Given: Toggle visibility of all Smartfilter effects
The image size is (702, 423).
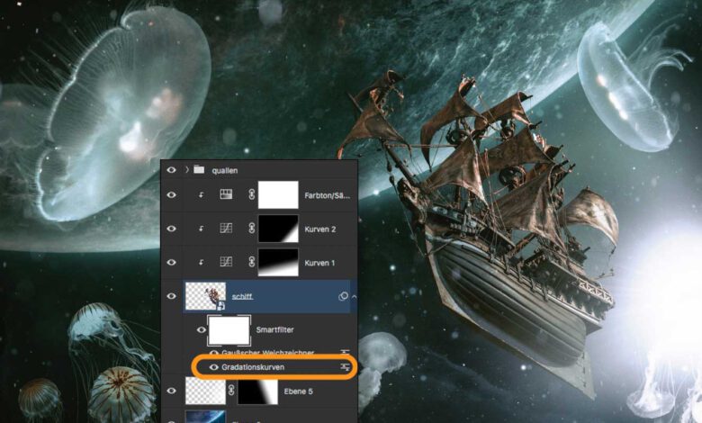Looking at the screenshot, I should pyautogui.click(x=201, y=330).
